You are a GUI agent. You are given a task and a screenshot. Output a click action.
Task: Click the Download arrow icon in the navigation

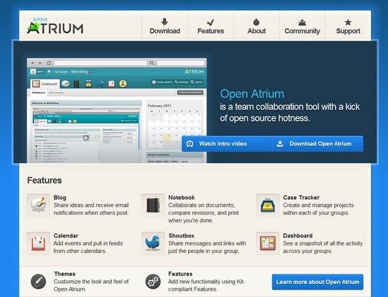[164, 22]
